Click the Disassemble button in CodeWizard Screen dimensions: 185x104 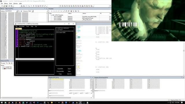click(x=60, y=71)
